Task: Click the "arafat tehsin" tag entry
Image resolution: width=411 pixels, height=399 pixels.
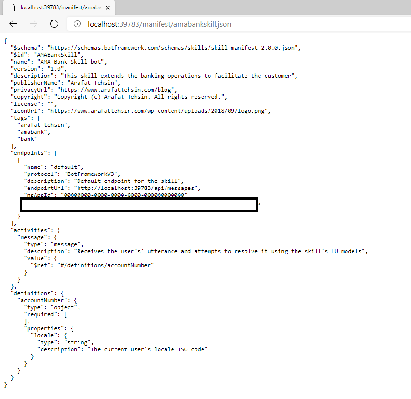Action: [42, 125]
